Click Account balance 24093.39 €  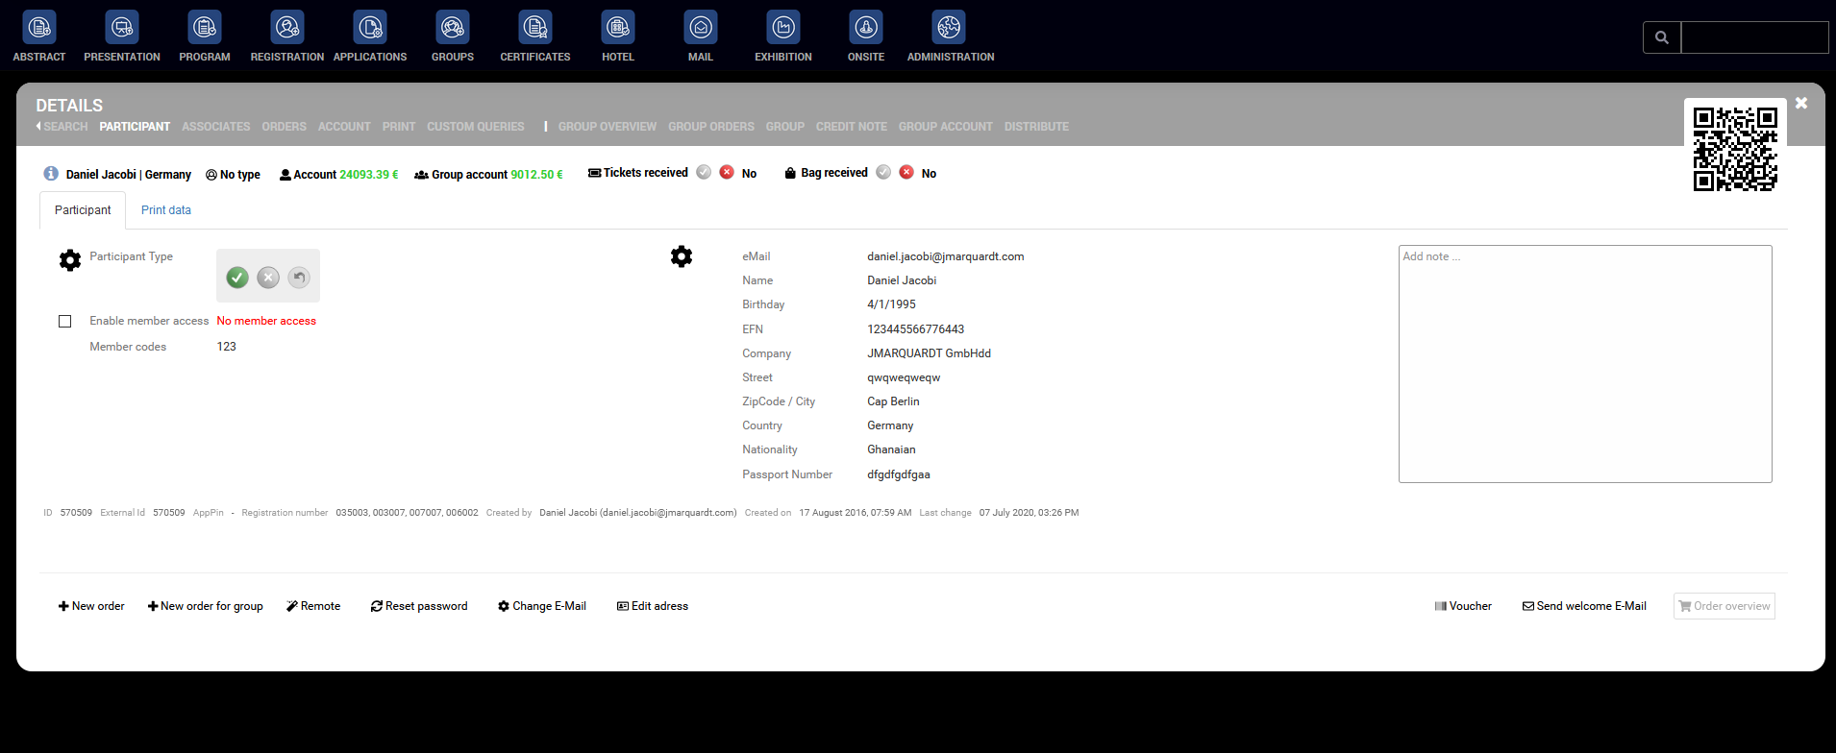coord(338,175)
